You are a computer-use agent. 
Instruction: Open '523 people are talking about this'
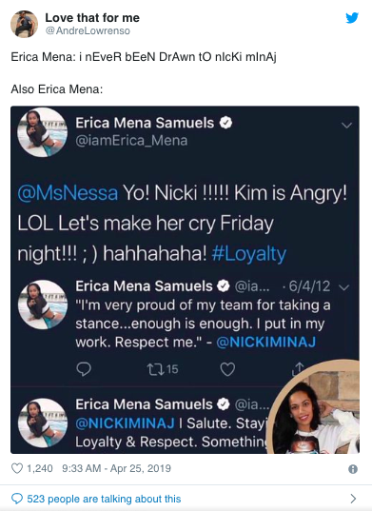coord(104,499)
